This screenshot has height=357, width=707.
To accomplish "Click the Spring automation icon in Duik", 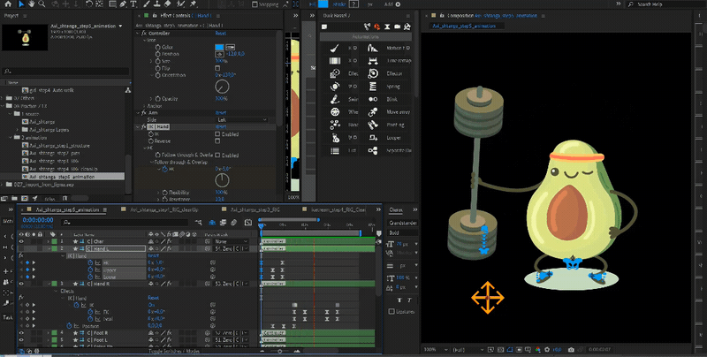I will pyautogui.click(x=375, y=87).
